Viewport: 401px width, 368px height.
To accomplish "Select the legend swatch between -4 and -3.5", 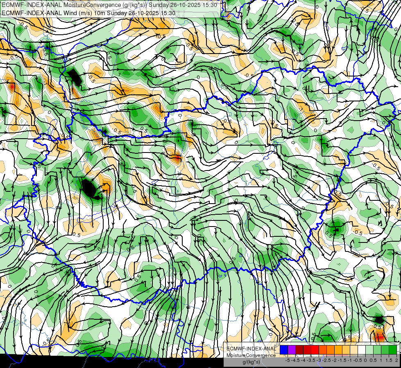I will click(307, 350).
